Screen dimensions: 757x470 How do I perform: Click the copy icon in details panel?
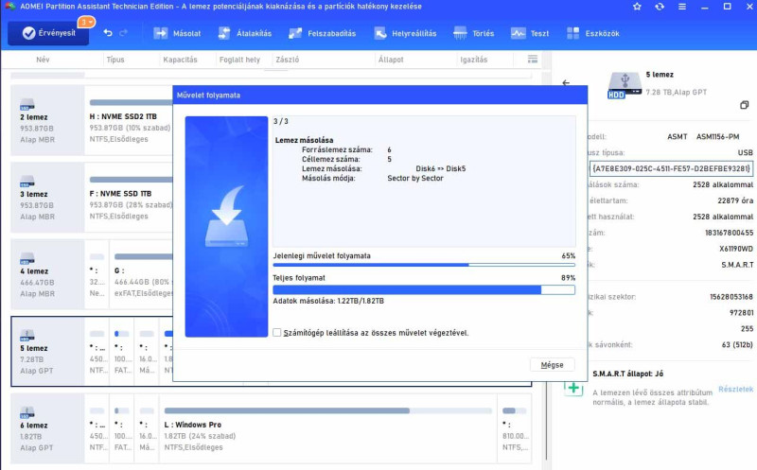click(x=744, y=105)
